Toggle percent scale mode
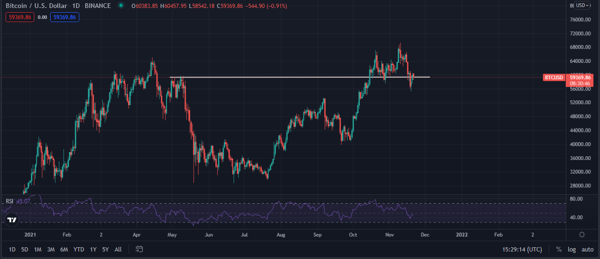The height and width of the screenshot is (259, 600). 559,249
